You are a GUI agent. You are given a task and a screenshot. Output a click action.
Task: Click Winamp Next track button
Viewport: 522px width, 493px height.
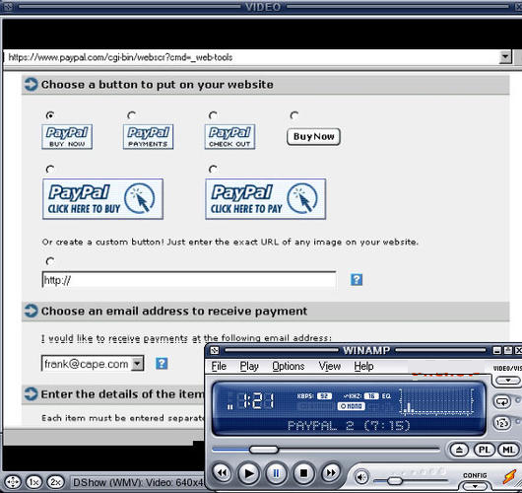pos(331,472)
